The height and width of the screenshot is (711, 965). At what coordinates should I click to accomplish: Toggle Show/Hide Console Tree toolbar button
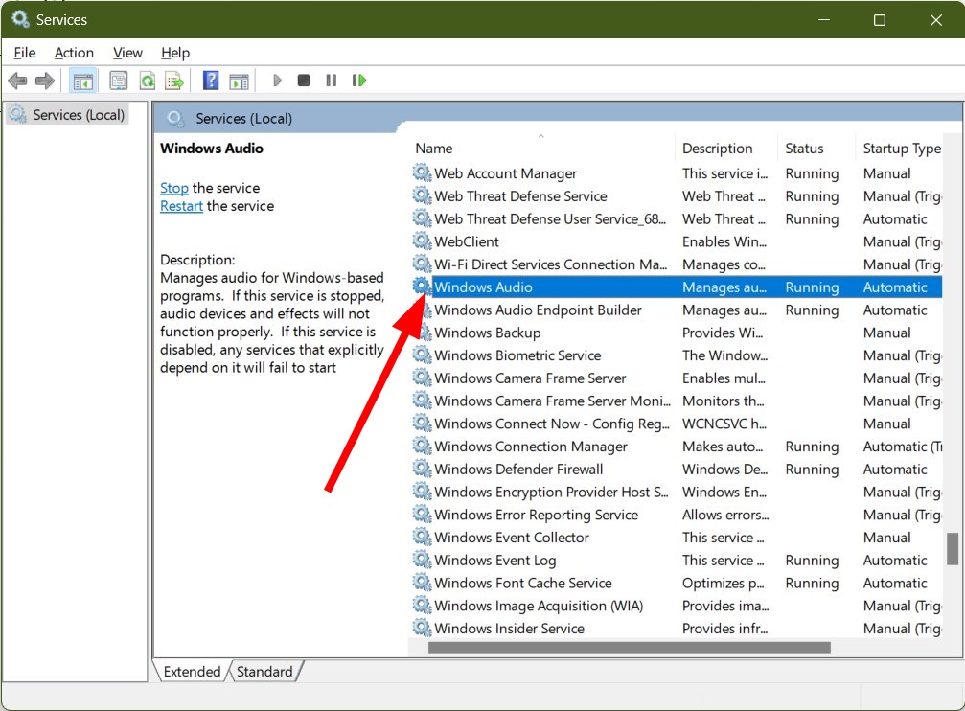coord(83,80)
